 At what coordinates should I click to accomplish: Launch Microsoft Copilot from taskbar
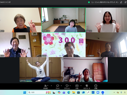tap(59, 93)
